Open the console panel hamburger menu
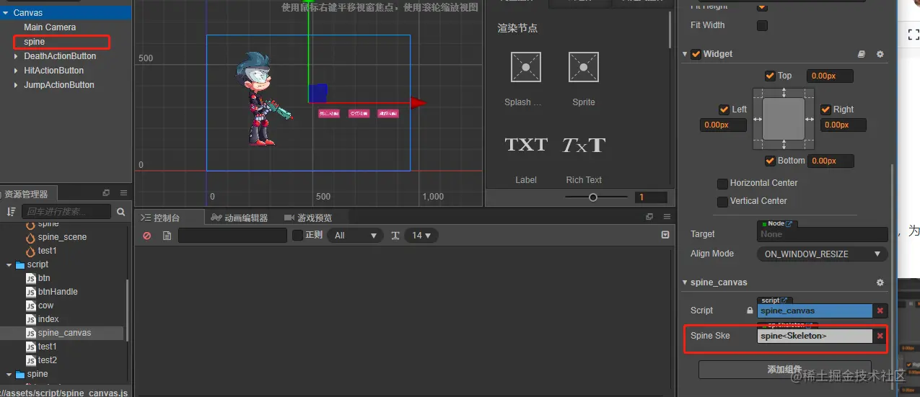 pyautogui.click(x=666, y=216)
